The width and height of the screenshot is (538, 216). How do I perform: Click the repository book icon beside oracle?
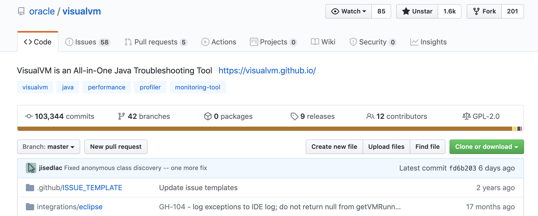tap(21, 11)
